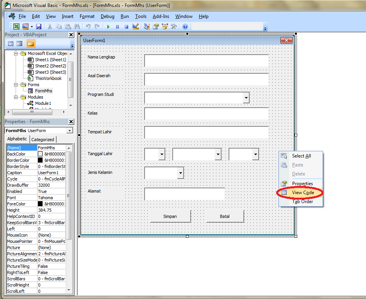Click the View Microsoft Excel icon
Viewport: 366px width, 299px height.
tap(16, 26)
